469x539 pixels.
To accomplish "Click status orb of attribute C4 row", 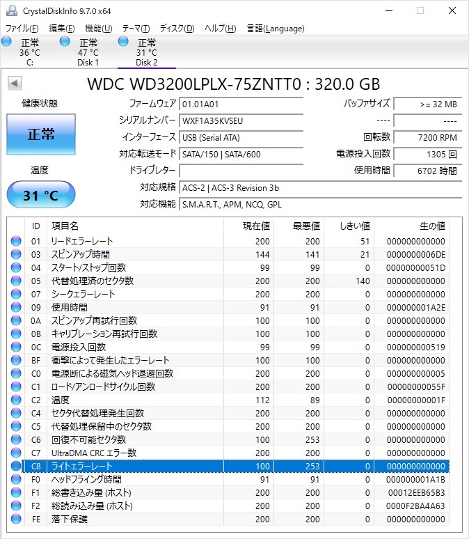I will coord(16,413).
